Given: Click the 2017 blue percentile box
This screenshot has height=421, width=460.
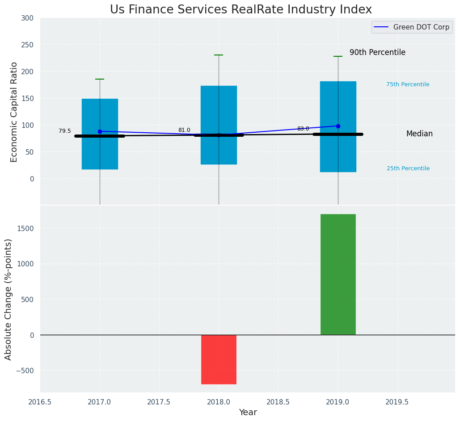Looking at the screenshot, I should point(100,112).
